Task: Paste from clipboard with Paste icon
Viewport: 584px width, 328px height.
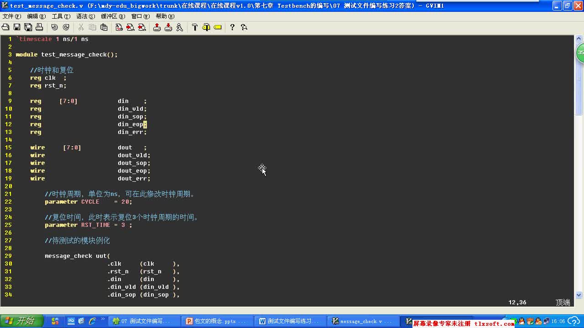Action: [104, 27]
